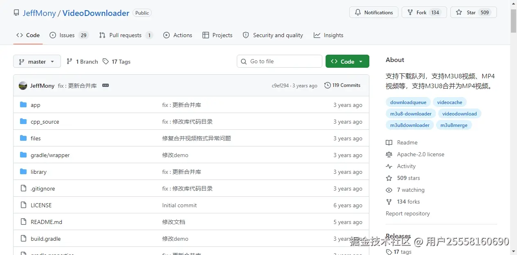The width and height of the screenshot is (517, 255).
Task: Open the Issues tab
Action: (69, 35)
